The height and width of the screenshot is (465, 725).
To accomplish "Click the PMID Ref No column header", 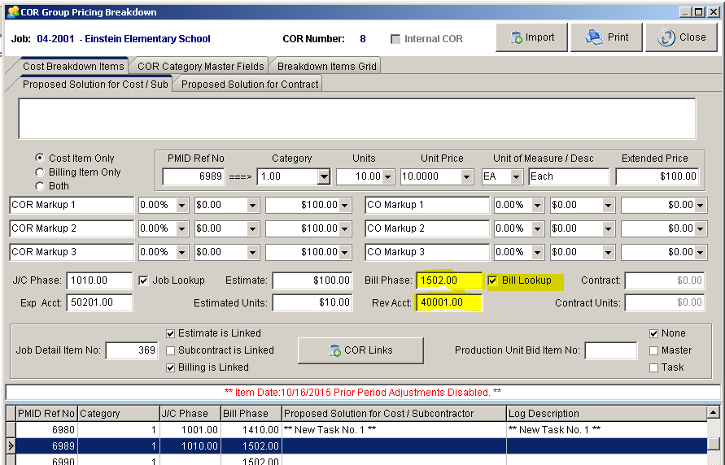I will [x=46, y=414].
